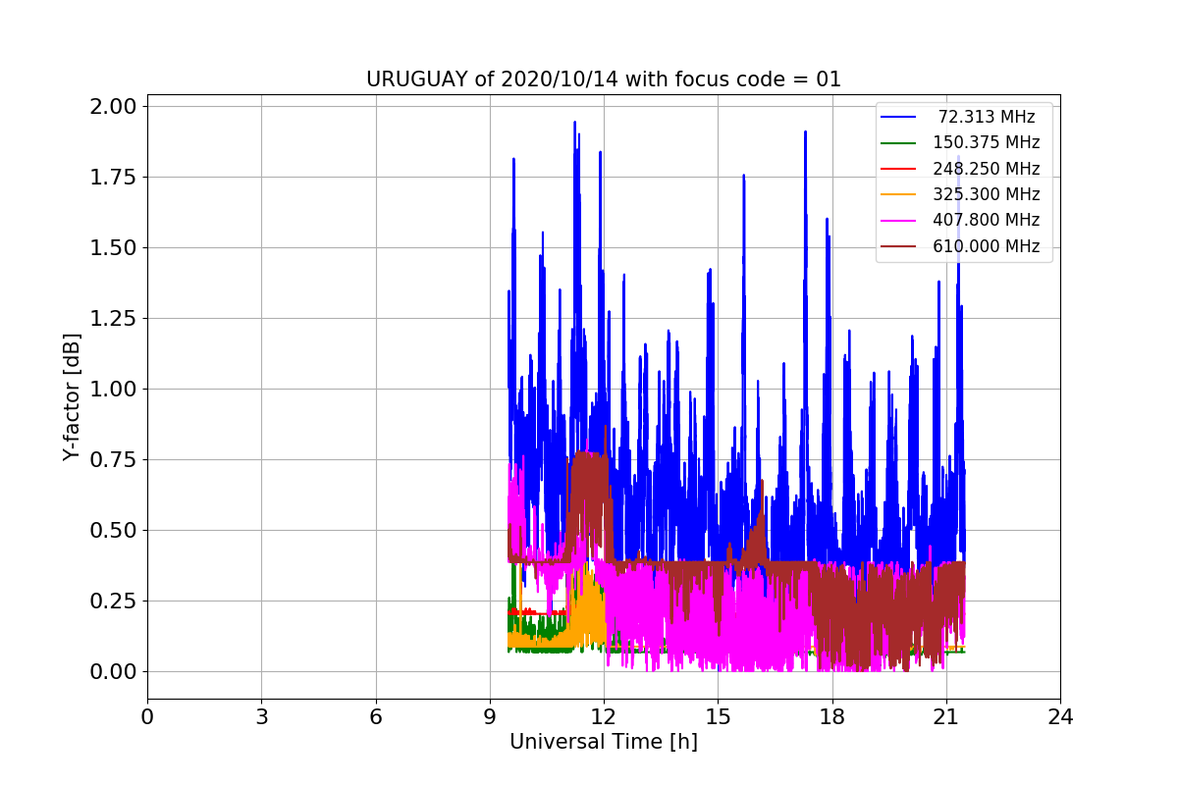
Task: Click the green legend line swatch
Action: point(898,143)
